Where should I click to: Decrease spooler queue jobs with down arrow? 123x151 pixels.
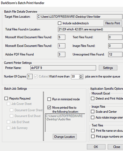coord(81,77)
